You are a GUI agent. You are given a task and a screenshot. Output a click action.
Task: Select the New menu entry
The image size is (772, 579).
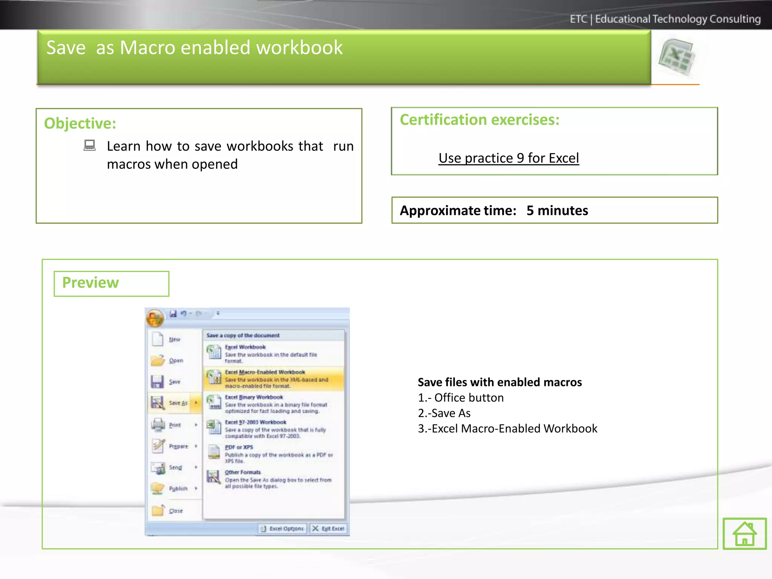tap(175, 340)
